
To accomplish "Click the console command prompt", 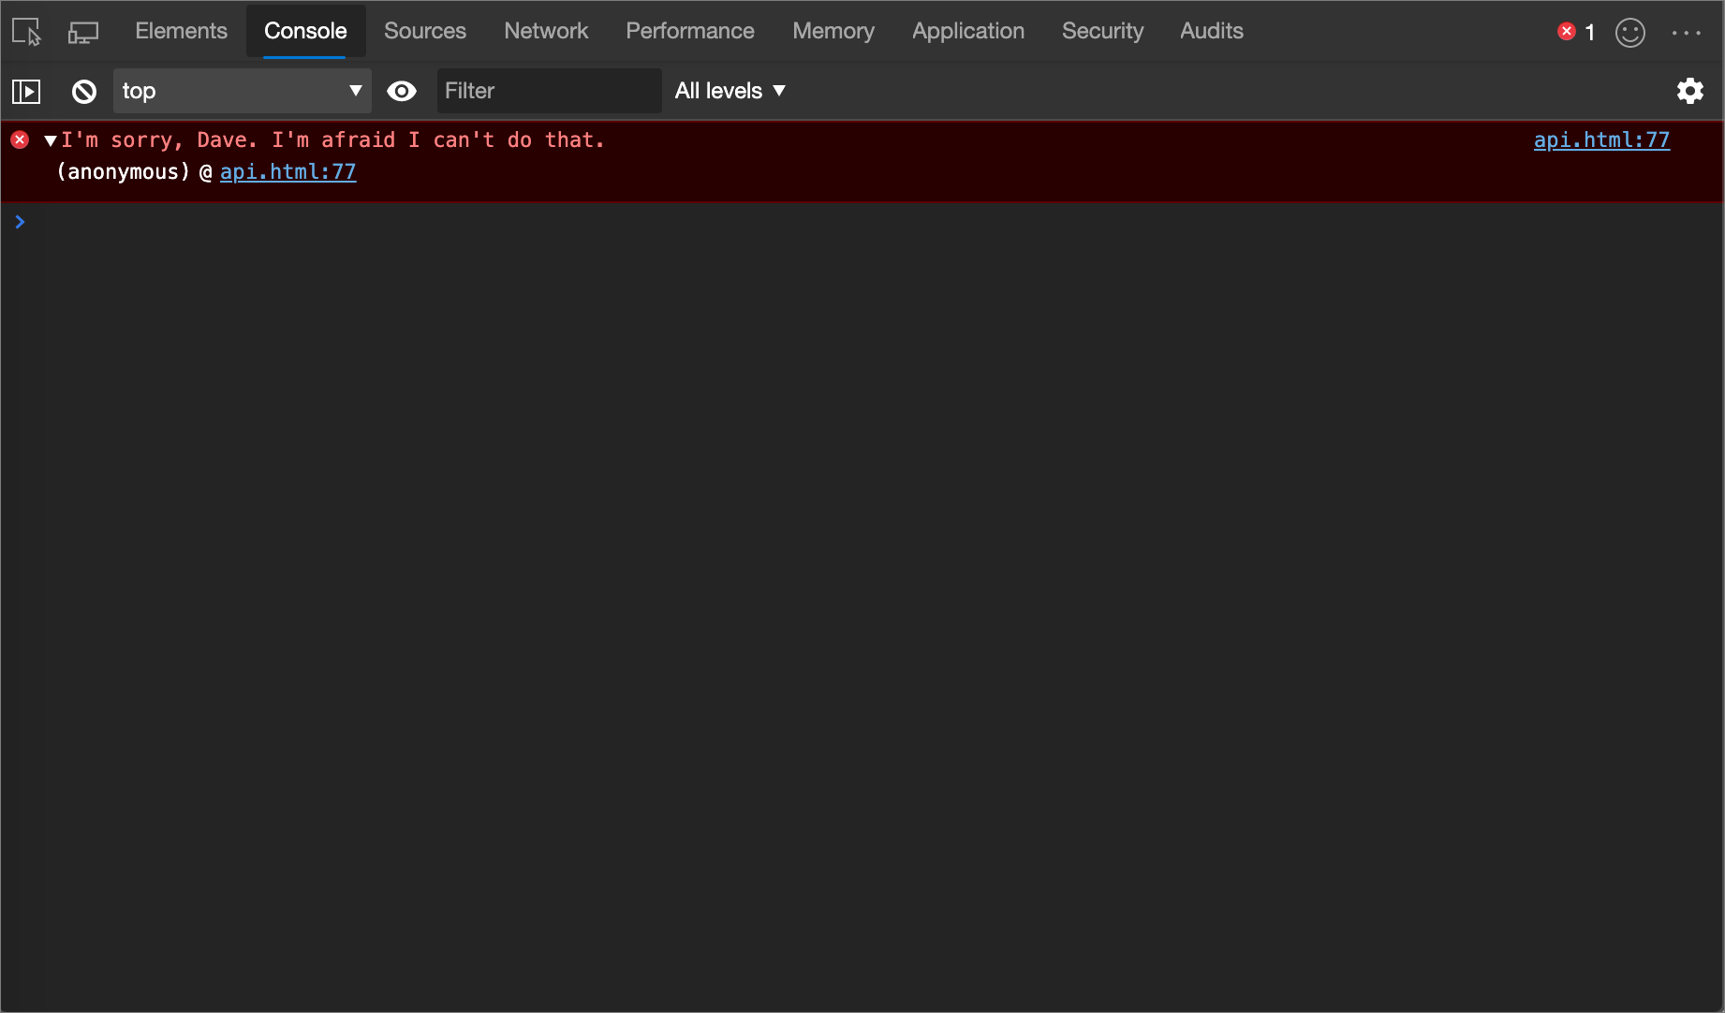I will (x=375, y=222).
